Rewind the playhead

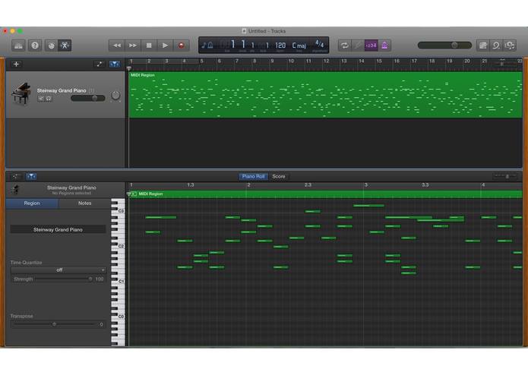pyautogui.click(x=117, y=46)
